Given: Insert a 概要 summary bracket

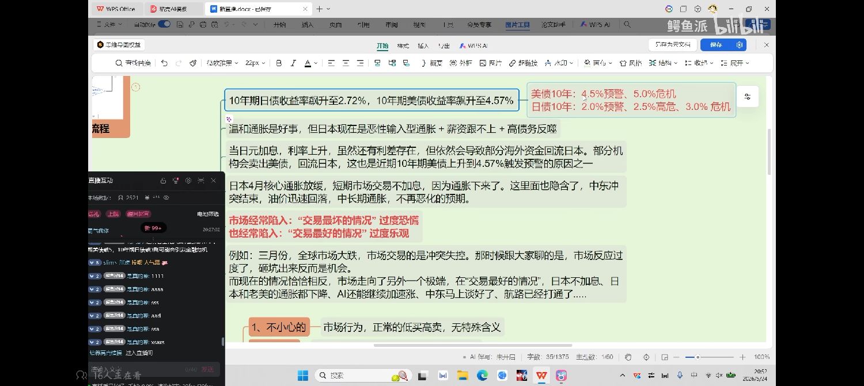Looking at the screenshot, I should click(x=432, y=63).
